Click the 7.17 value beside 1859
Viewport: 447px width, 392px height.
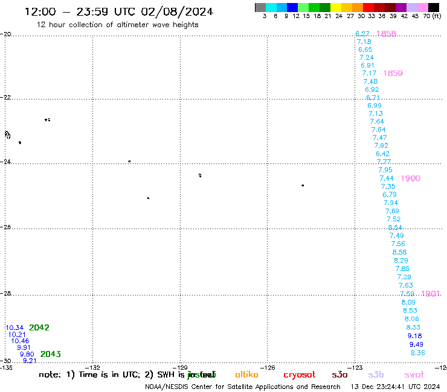pos(369,74)
